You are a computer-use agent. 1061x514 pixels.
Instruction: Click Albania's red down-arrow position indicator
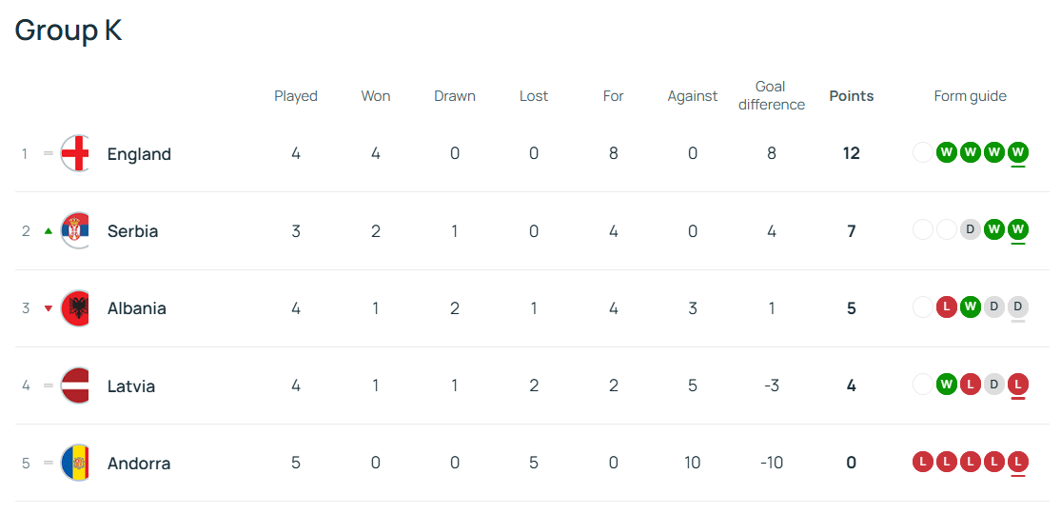click(48, 308)
